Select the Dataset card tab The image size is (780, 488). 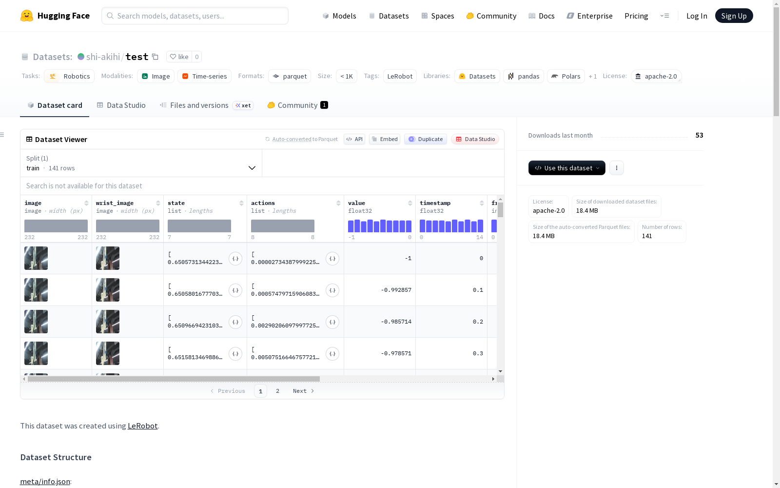[55, 105]
